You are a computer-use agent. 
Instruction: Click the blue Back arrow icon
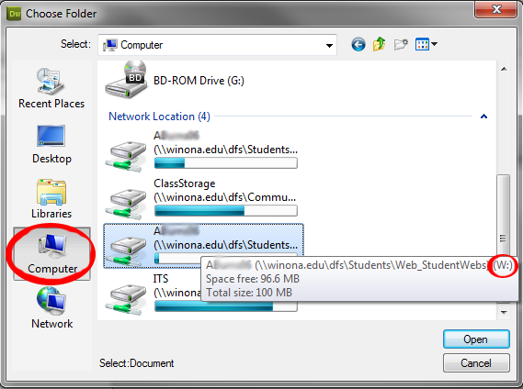pos(358,44)
